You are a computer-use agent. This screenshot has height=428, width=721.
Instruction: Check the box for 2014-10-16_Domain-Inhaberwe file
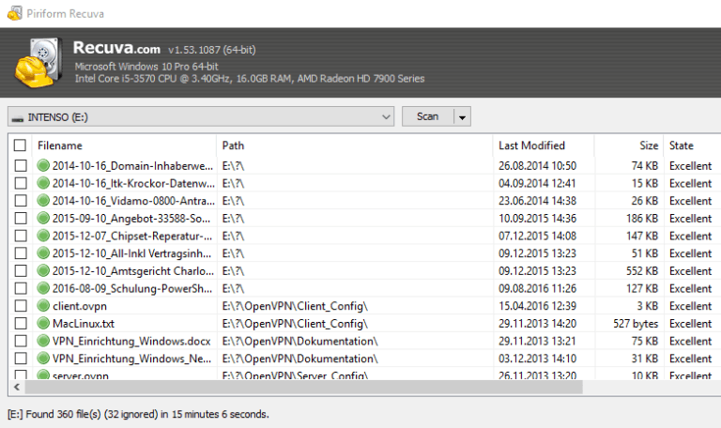[21, 165]
